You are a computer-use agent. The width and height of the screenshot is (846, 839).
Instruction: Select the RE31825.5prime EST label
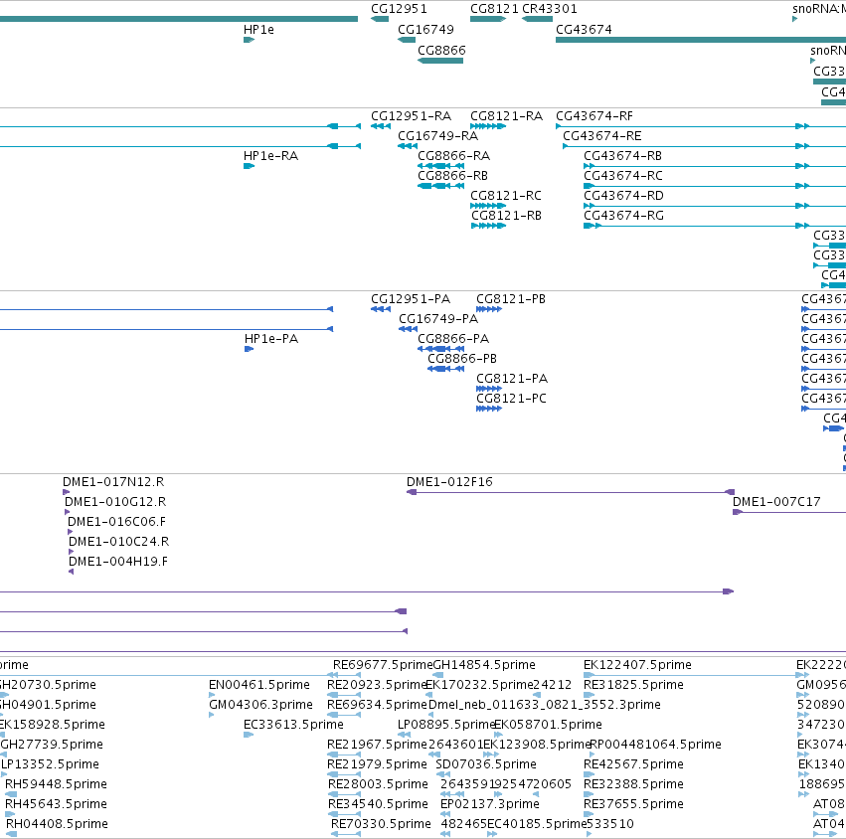click(633, 685)
